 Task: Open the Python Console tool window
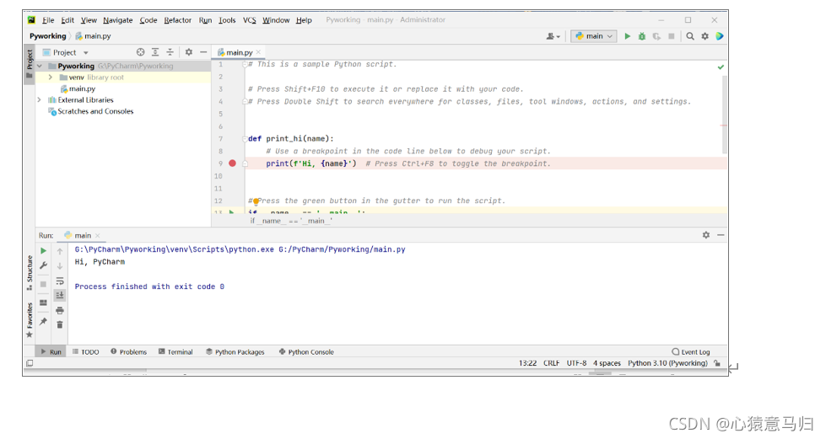pos(306,351)
